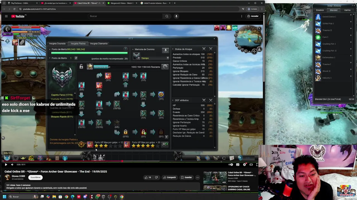The height and width of the screenshot is (200, 357).
Task: Like the video with 15 likes
Action: [148, 177]
